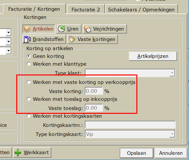Click the Vaste korting percentage field

[x=94, y=91]
